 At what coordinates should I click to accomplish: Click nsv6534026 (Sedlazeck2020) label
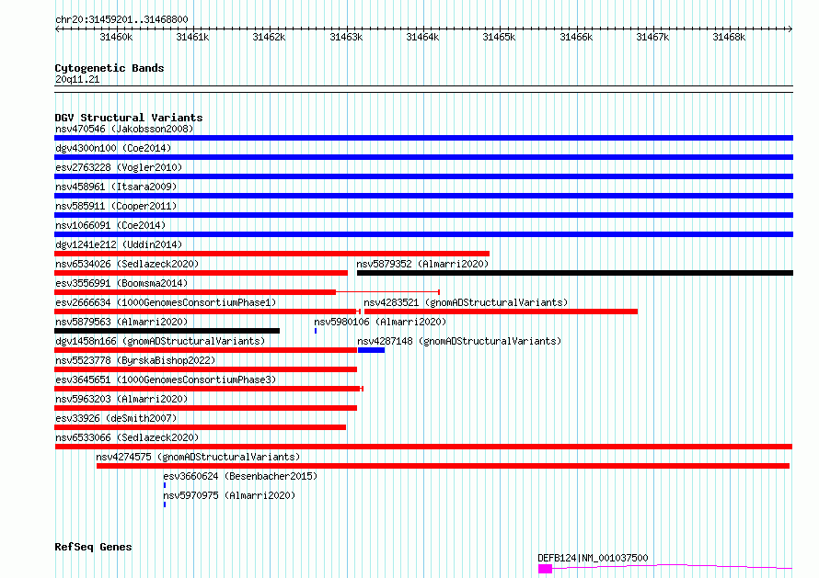(x=127, y=264)
